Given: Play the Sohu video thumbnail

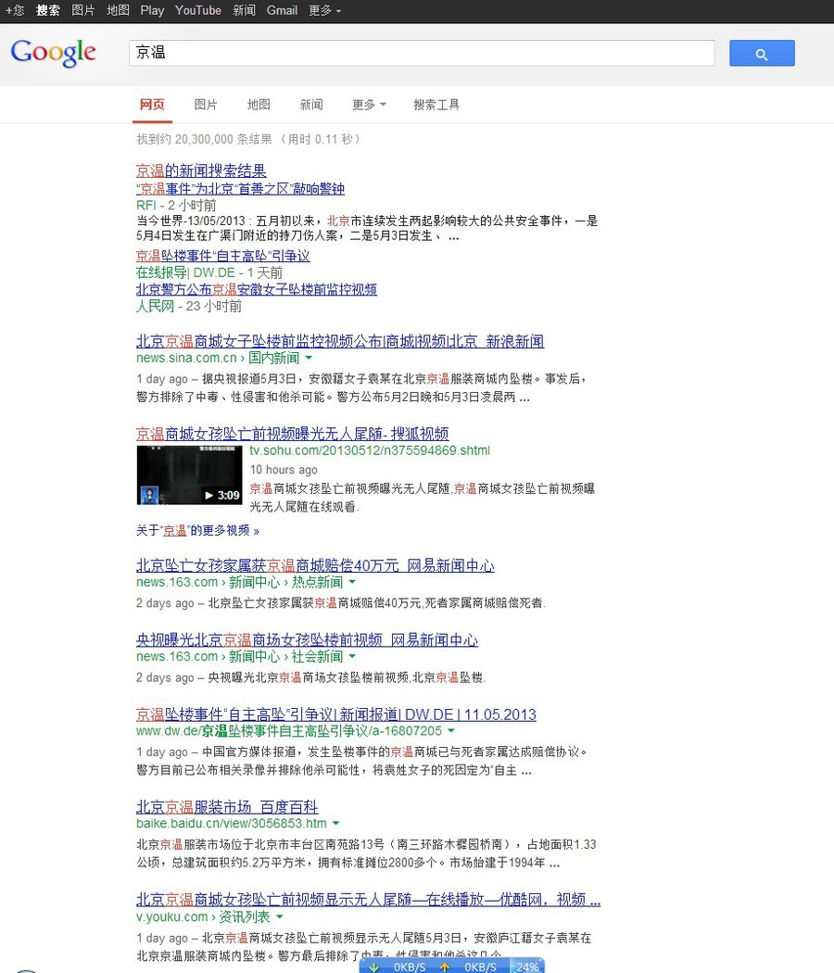Looking at the screenshot, I should point(189,474).
